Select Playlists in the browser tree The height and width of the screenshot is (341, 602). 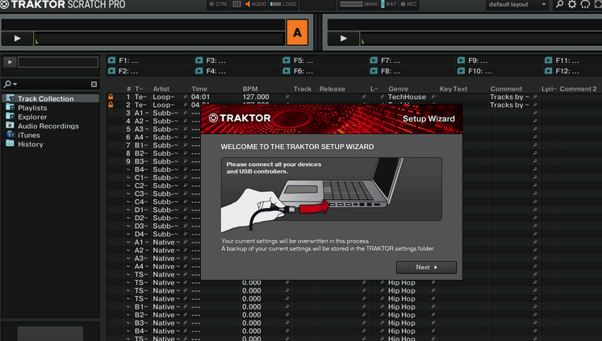pos(32,108)
